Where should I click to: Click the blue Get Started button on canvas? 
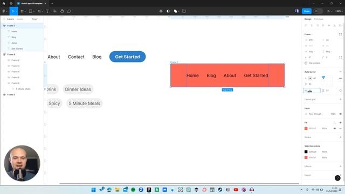click(x=127, y=57)
